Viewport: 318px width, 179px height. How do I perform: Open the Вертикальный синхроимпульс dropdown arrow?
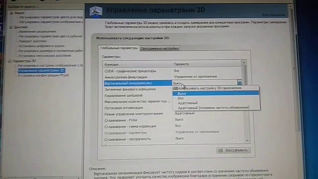tap(239, 83)
